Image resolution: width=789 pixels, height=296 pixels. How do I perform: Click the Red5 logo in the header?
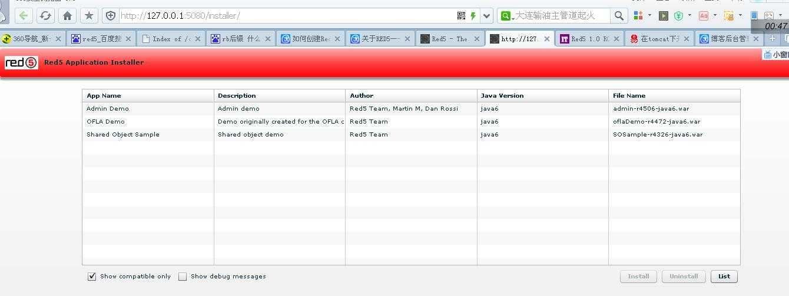pyautogui.click(x=21, y=62)
